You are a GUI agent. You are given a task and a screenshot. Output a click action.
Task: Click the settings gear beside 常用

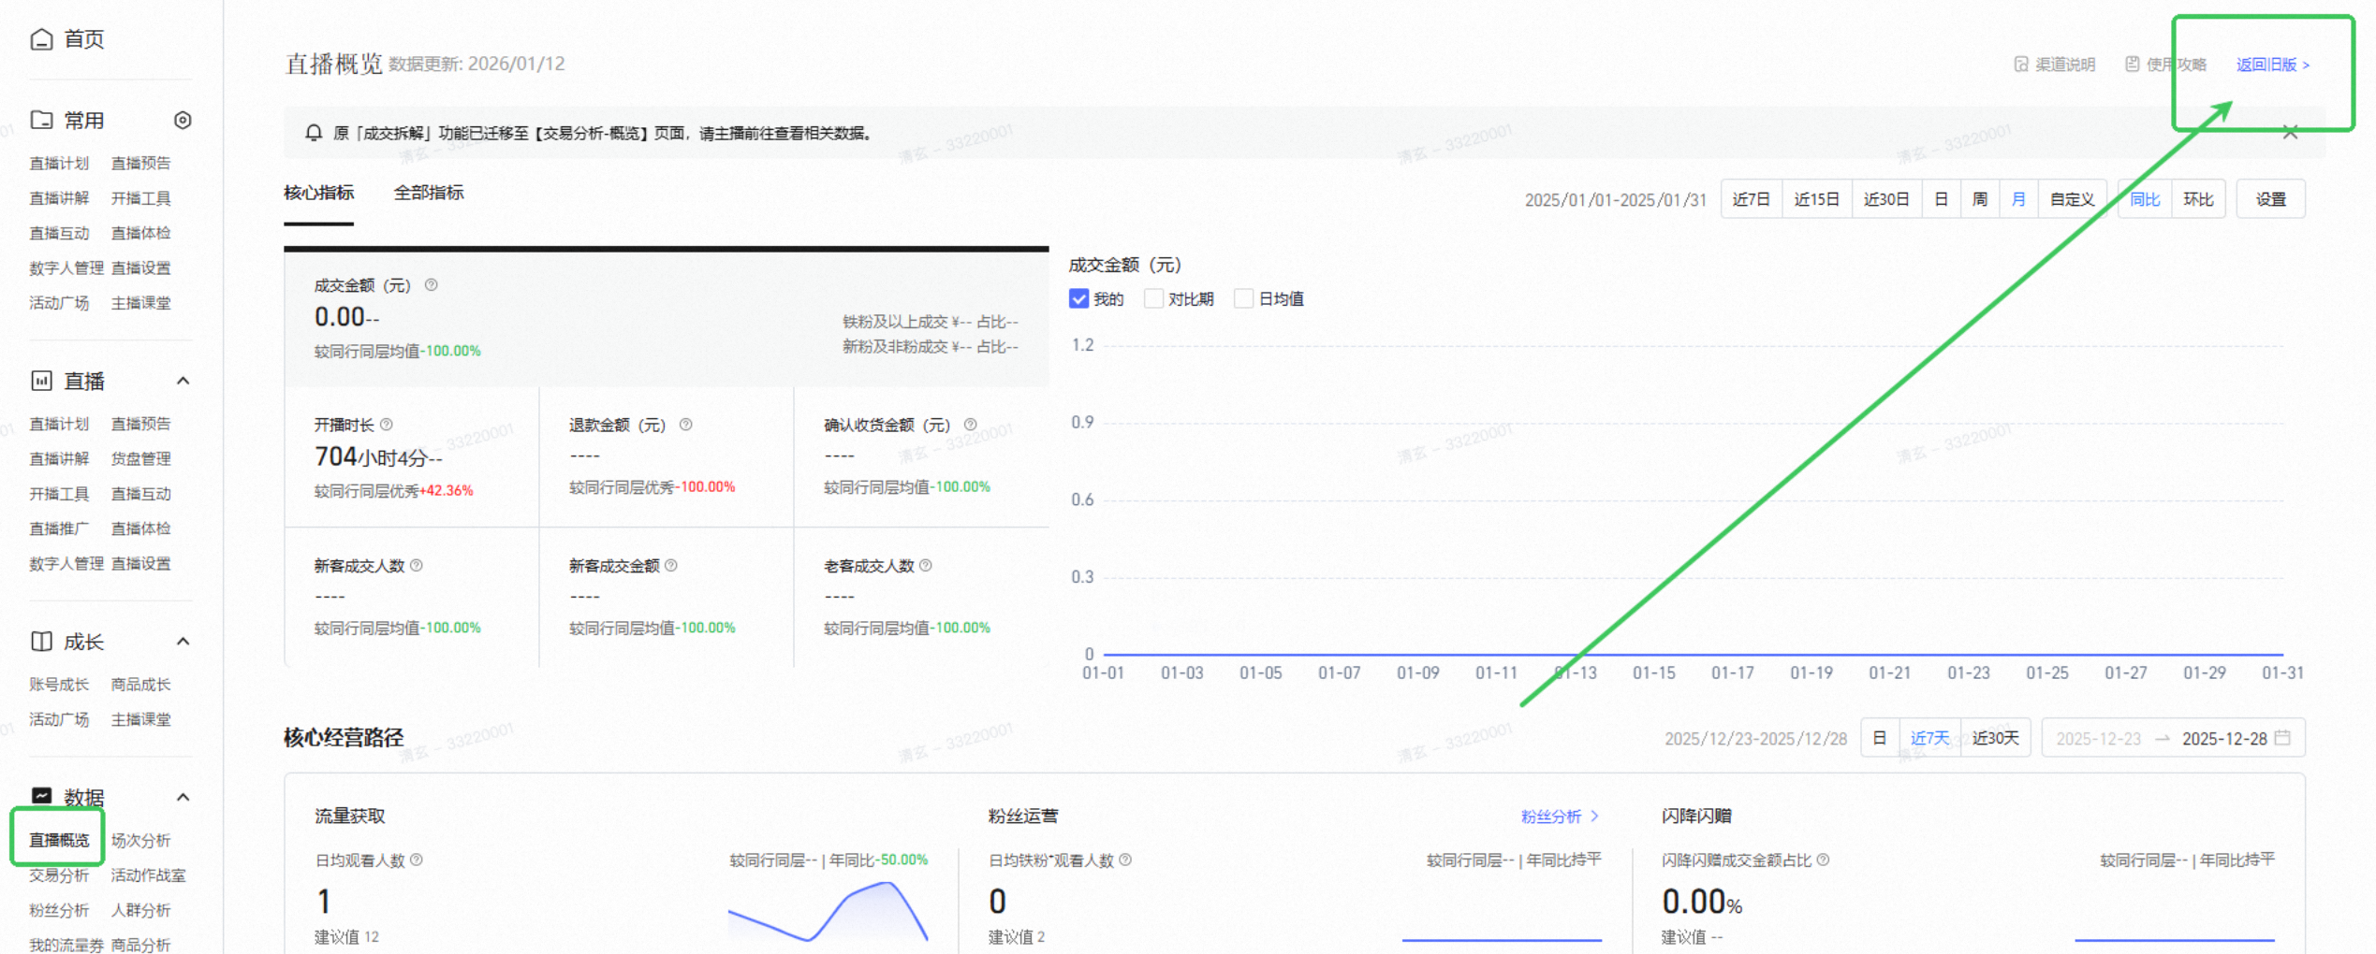pyautogui.click(x=183, y=121)
